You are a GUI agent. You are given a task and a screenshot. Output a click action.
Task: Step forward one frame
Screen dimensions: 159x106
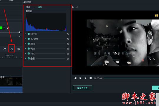(80, 78)
